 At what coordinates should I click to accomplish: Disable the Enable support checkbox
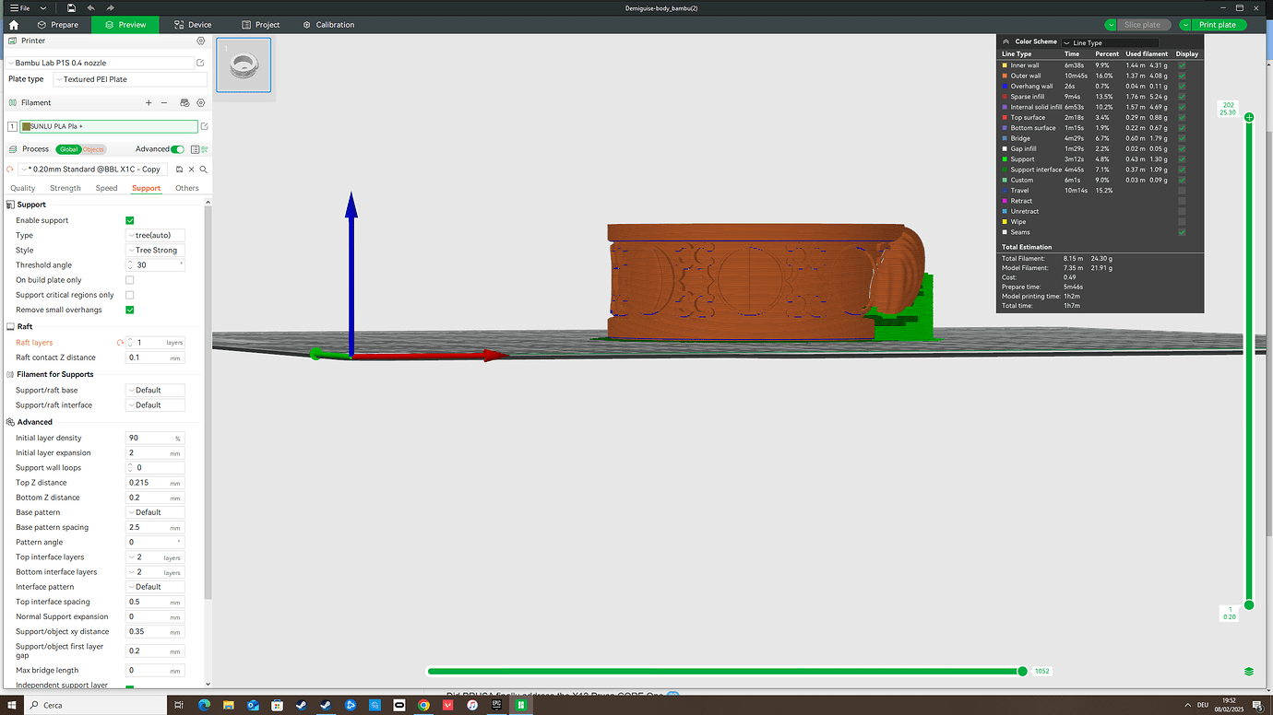click(130, 220)
